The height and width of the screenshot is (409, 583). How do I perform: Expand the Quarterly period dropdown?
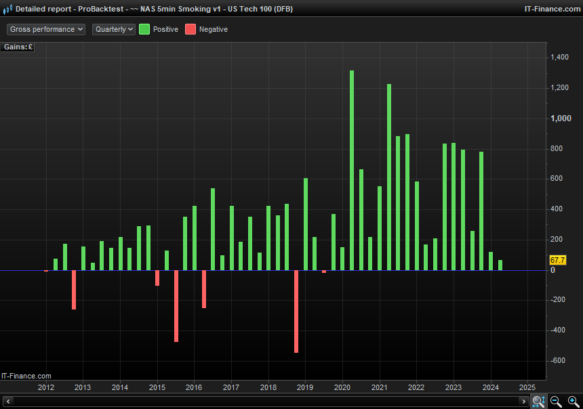114,29
